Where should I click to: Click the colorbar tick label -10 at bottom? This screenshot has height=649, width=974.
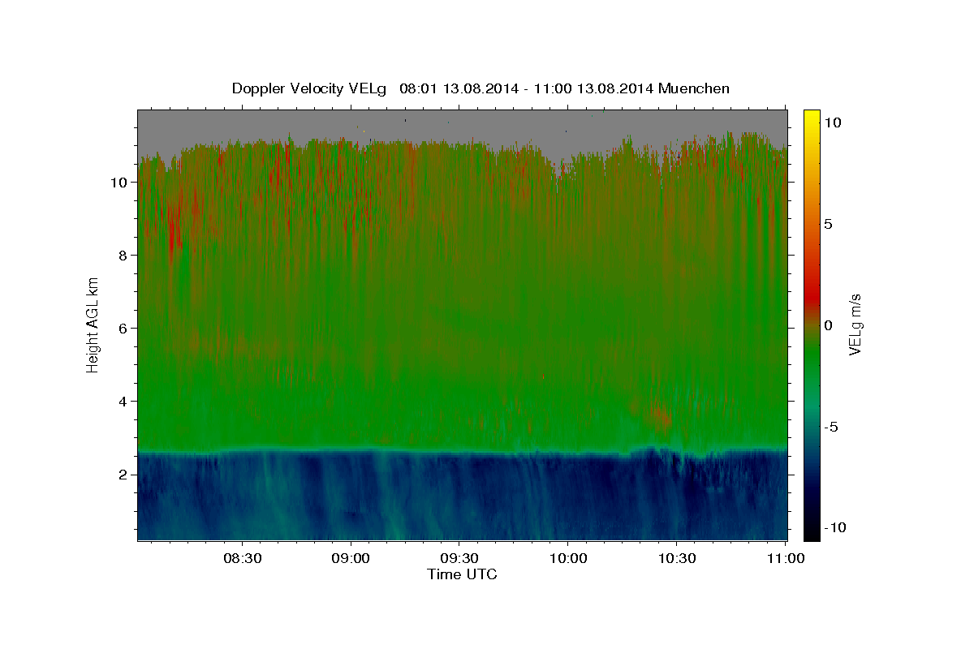(835, 528)
